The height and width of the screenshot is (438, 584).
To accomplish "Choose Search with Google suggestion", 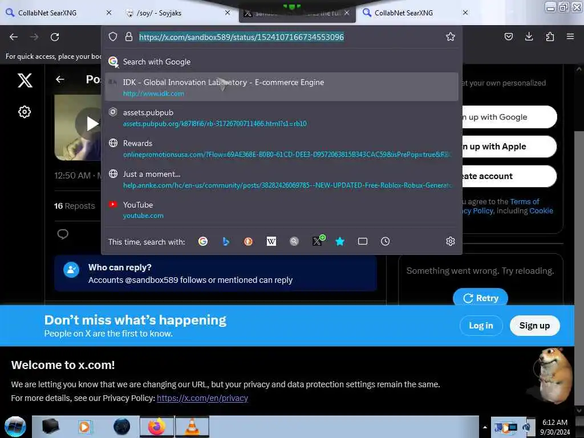I will pyautogui.click(x=281, y=62).
